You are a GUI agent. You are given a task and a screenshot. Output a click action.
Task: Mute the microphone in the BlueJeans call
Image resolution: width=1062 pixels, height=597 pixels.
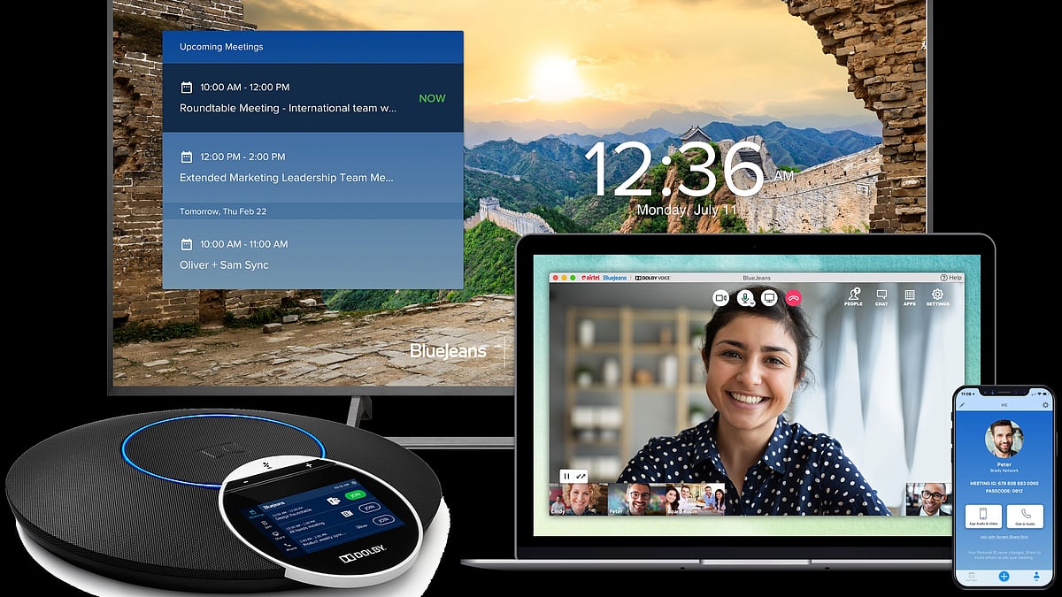746,298
